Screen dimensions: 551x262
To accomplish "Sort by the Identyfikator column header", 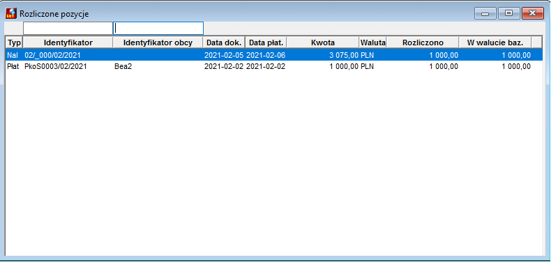I will tap(68, 43).
